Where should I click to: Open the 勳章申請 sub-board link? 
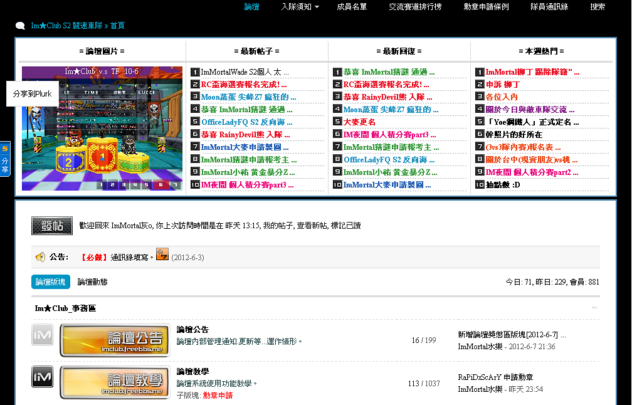pyautogui.click(x=218, y=396)
